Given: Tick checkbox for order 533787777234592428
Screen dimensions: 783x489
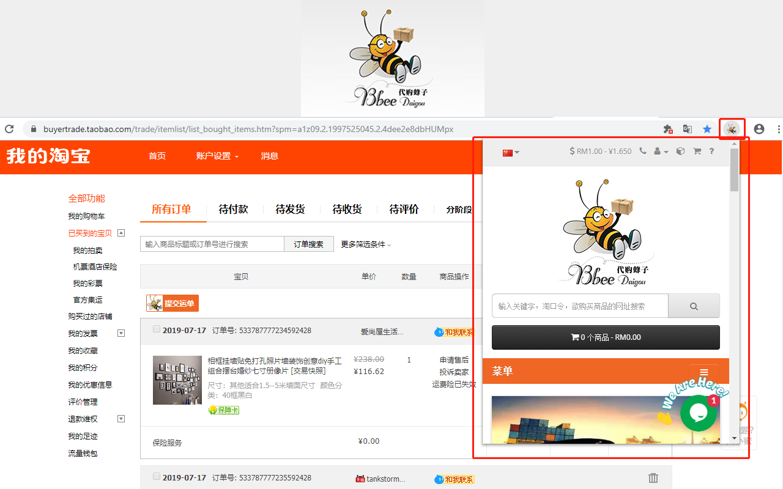Looking at the screenshot, I should click(157, 329).
